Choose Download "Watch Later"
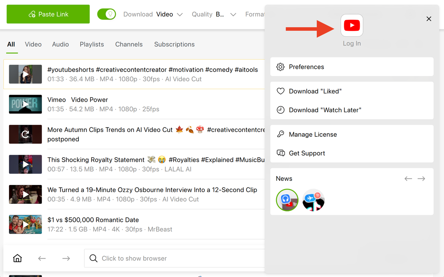The width and height of the screenshot is (444, 277). coord(352,110)
